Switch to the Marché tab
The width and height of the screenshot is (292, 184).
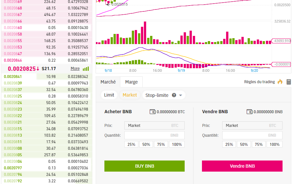(x=108, y=82)
